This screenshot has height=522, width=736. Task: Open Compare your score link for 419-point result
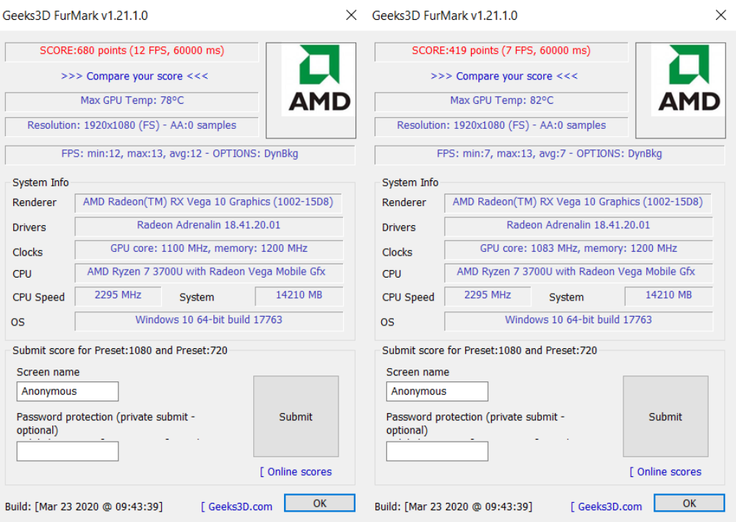(x=503, y=76)
